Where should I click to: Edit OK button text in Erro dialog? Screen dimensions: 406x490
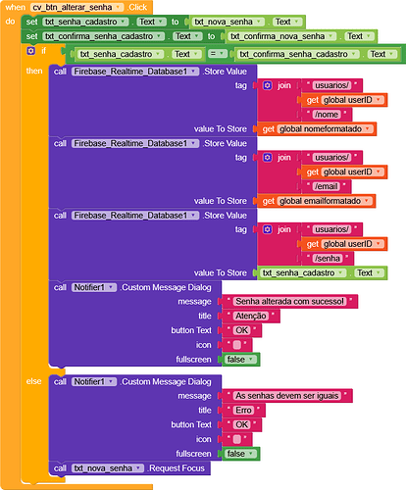pyautogui.click(x=242, y=424)
